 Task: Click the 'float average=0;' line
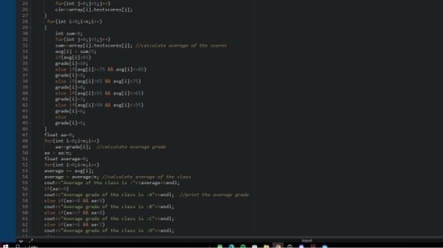[x=66, y=159]
